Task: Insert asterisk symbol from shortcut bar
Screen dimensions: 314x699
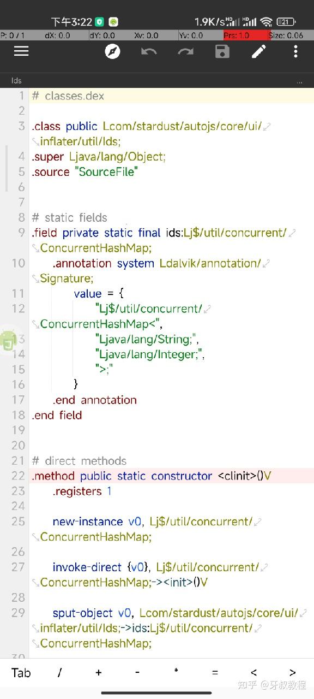Action: [x=176, y=671]
